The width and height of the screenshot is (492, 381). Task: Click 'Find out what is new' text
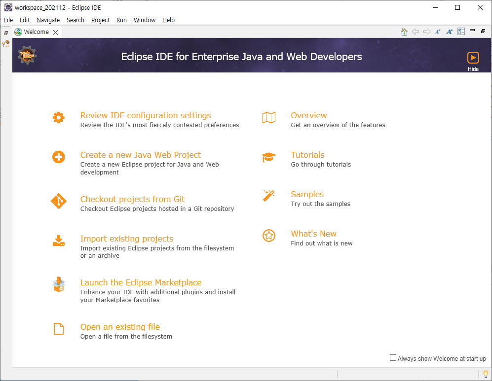tap(322, 243)
